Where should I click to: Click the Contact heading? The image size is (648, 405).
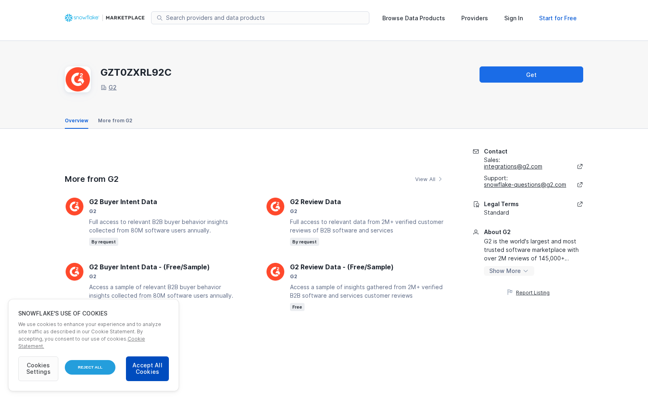pos(496,151)
